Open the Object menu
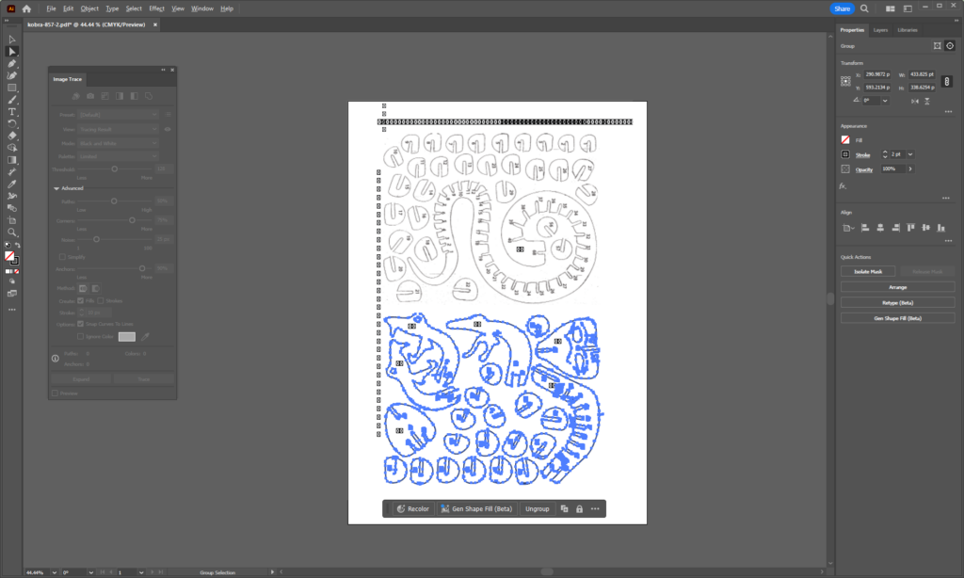Image resolution: width=964 pixels, height=578 pixels. pyautogui.click(x=89, y=8)
